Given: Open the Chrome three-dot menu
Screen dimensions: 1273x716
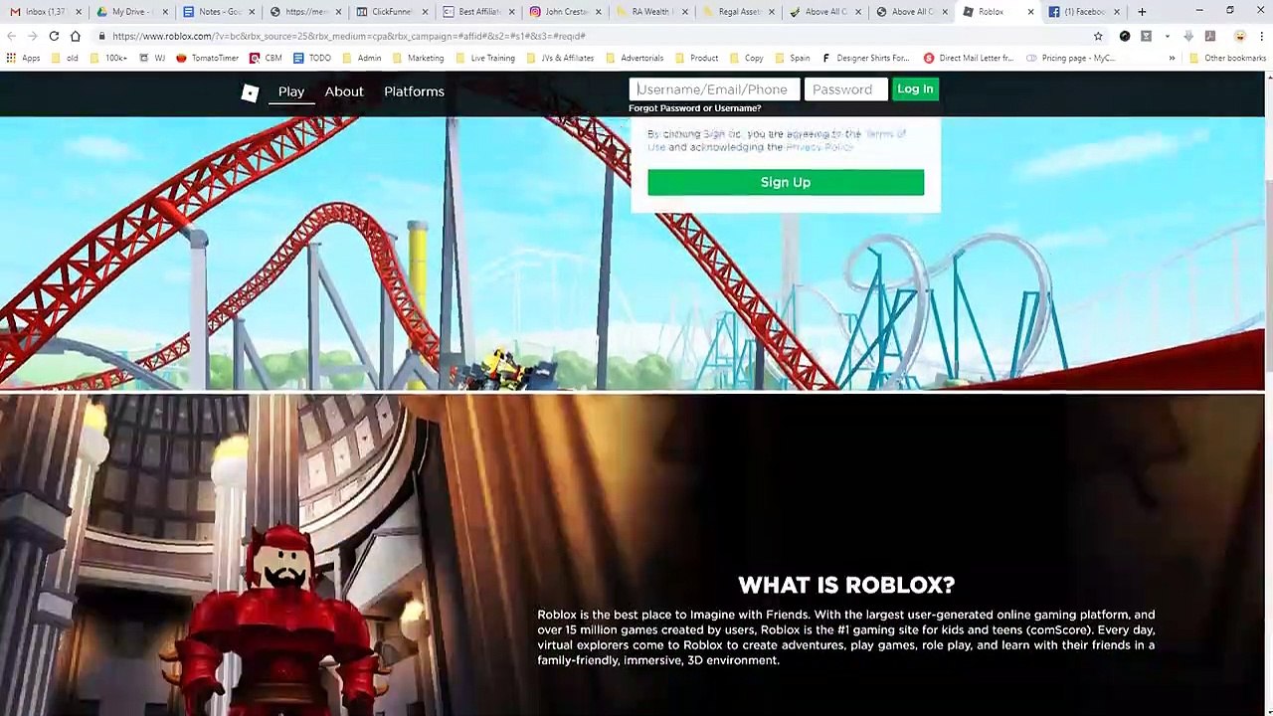Looking at the screenshot, I should coord(1261,36).
